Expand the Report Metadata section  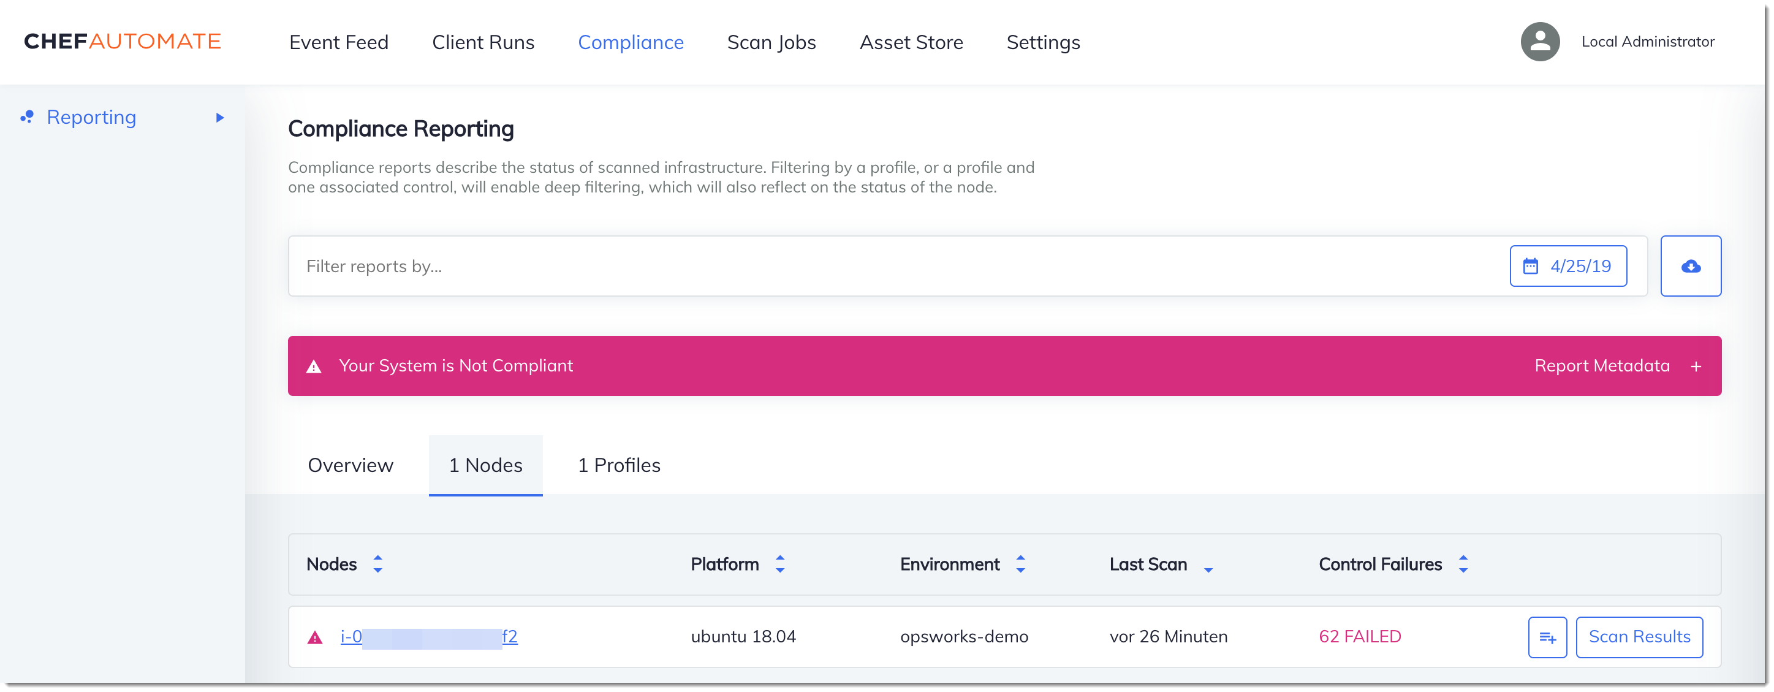coord(1696,365)
